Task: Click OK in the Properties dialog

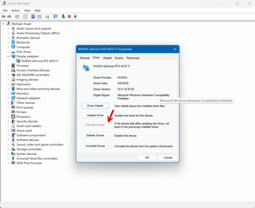Action: 147,158
